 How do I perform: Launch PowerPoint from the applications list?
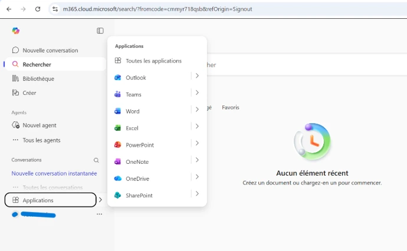[118, 145]
